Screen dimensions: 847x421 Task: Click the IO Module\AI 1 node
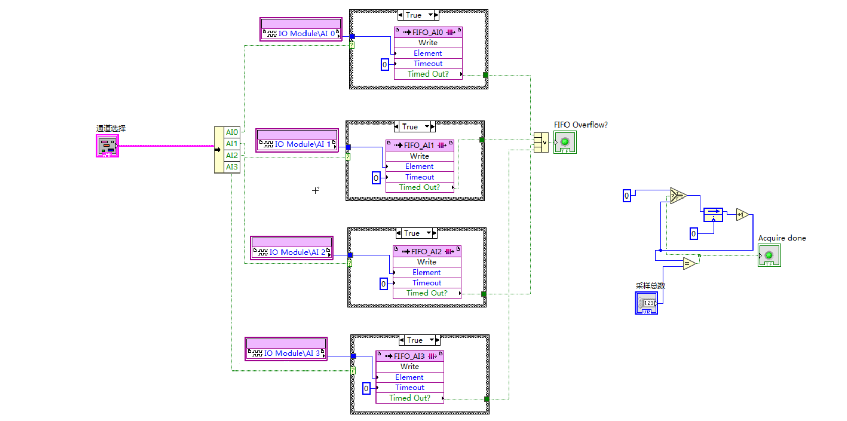pos(297,144)
